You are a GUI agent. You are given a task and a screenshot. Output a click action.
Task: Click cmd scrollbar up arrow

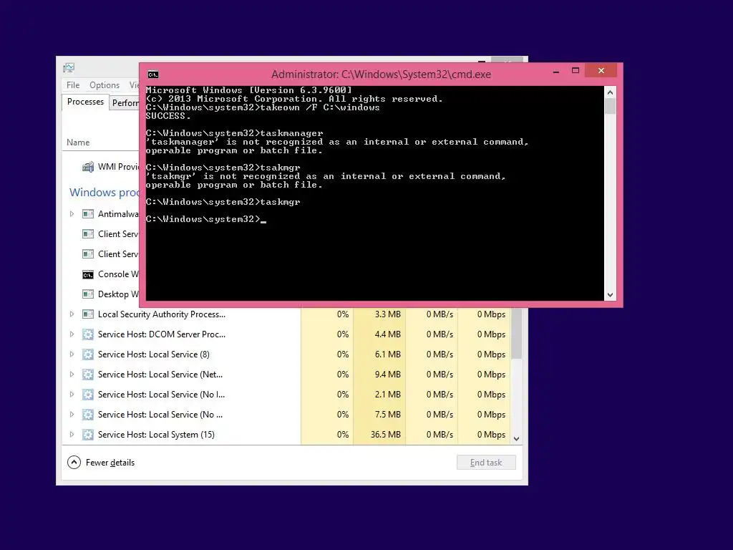pos(610,92)
